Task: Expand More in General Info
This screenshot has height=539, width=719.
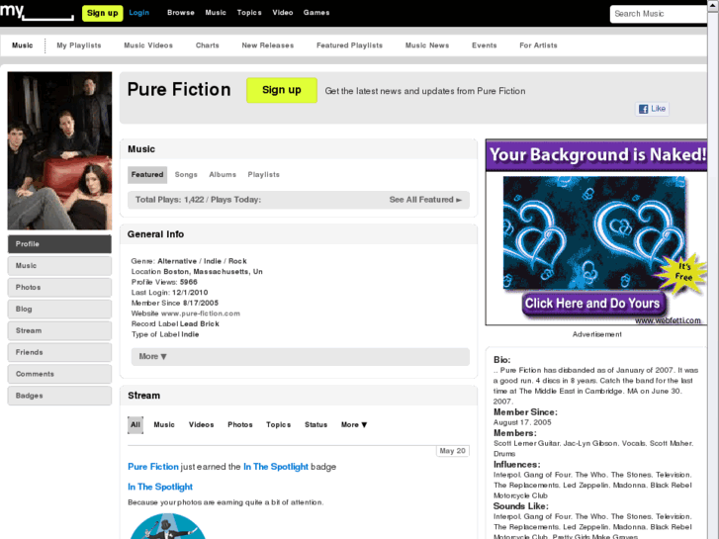Action: (x=301, y=356)
